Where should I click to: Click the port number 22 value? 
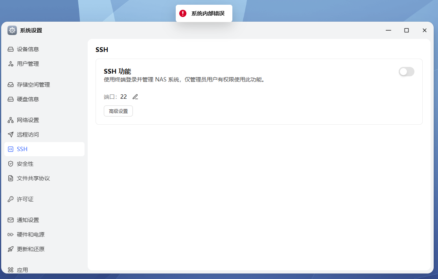pyautogui.click(x=124, y=96)
